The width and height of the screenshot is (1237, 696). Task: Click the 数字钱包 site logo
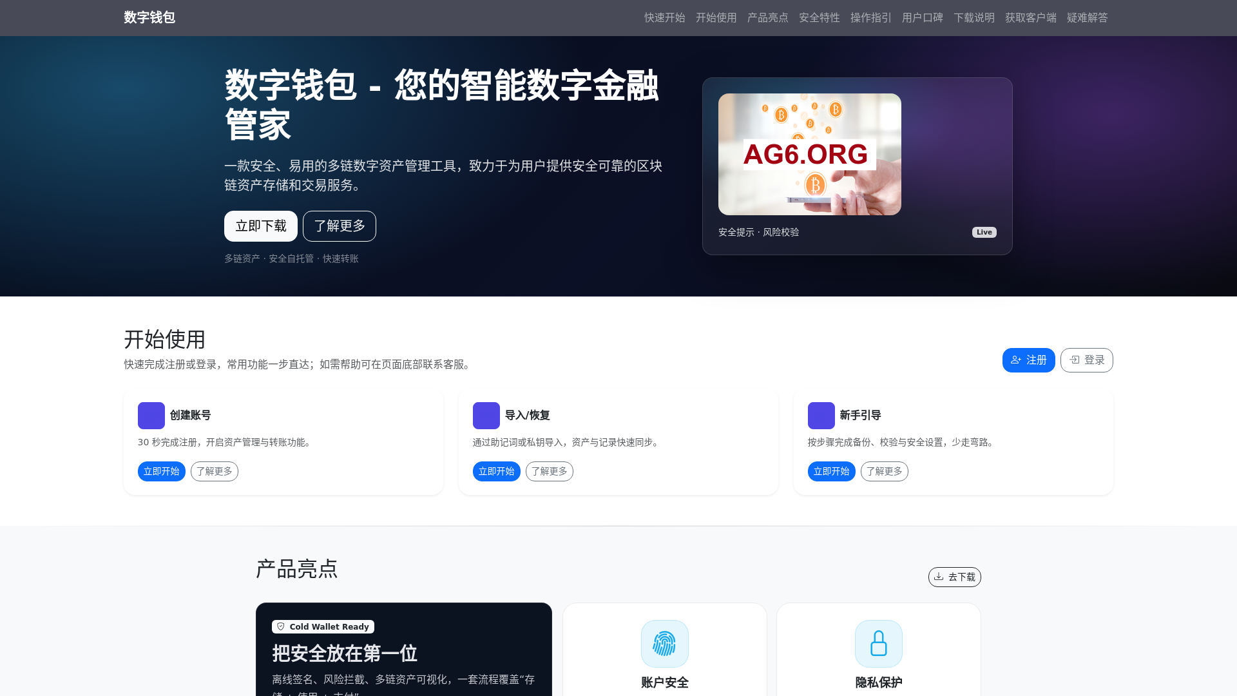pos(149,17)
